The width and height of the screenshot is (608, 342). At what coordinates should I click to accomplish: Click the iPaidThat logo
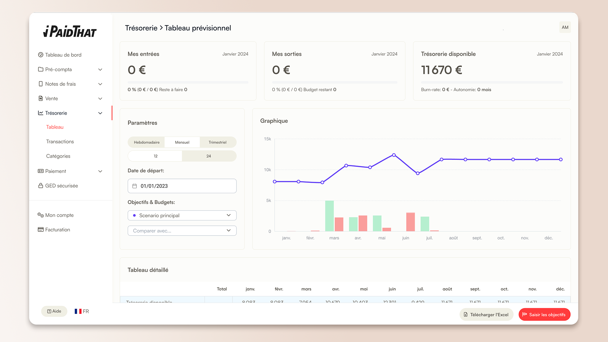coord(70,31)
